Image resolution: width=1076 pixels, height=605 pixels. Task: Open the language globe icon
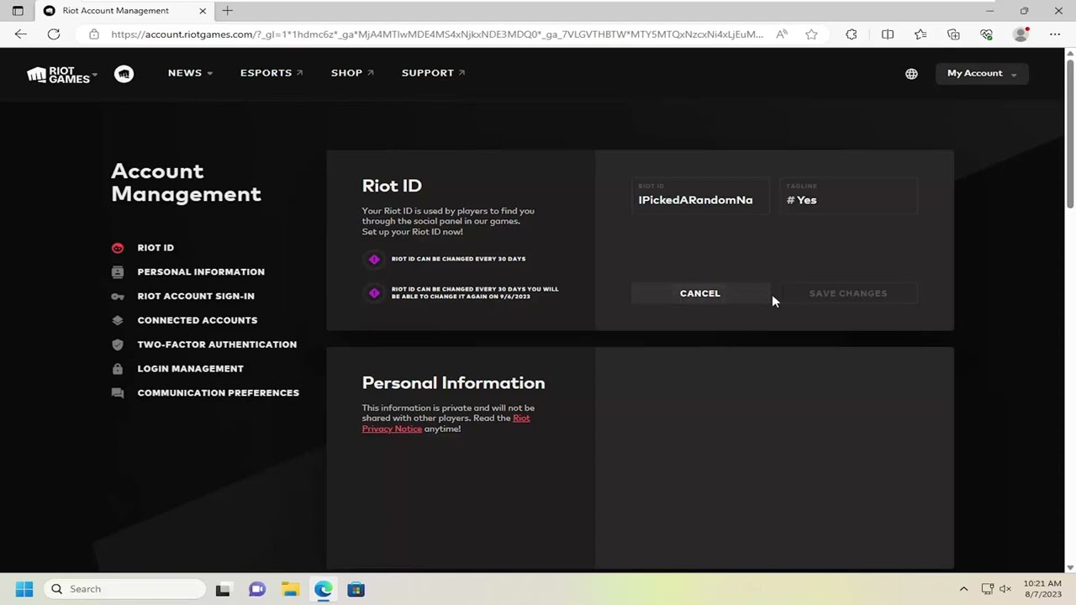(911, 74)
